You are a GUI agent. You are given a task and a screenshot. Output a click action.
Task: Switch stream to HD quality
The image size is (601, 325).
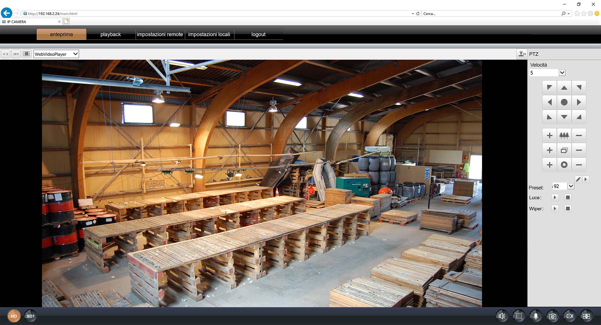(x=14, y=316)
